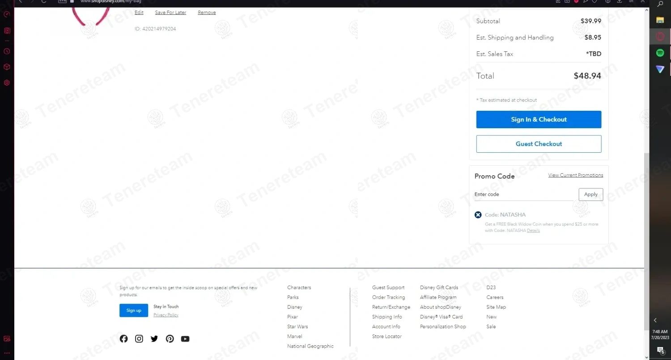Viewport: 671px width, 360px height.
Task: Open Store Locator footer link
Action: pos(387,336)
